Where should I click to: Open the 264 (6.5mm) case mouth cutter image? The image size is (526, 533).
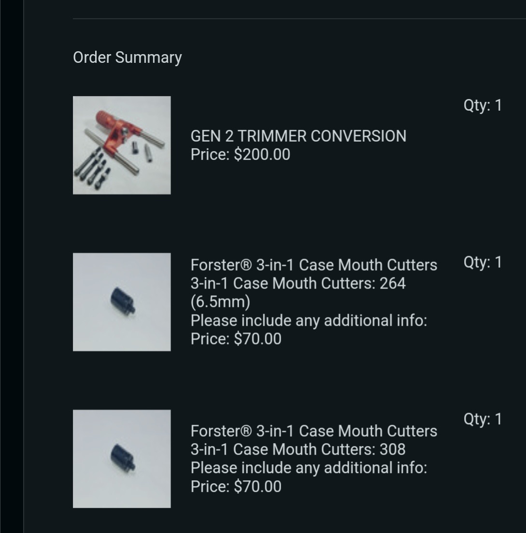pyautogui.click(x=122, y=302)
